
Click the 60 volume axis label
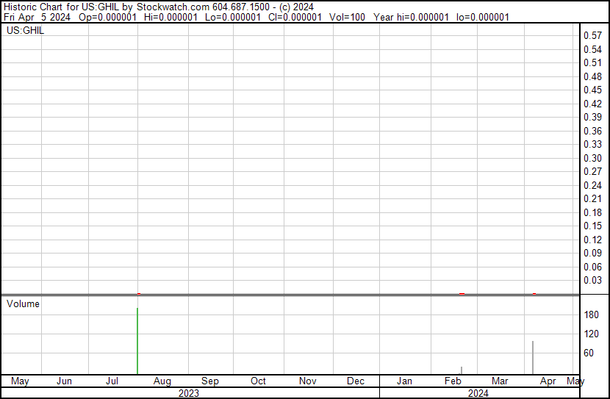click(x=589, y=353)
